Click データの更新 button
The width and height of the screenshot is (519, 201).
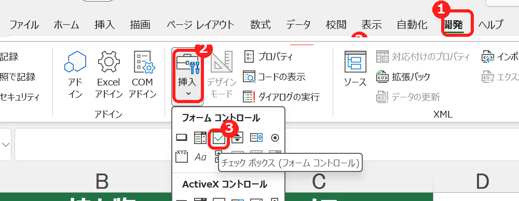coord(408,97)
